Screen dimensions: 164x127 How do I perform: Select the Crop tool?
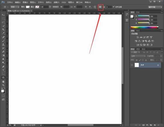pos(3,30)
